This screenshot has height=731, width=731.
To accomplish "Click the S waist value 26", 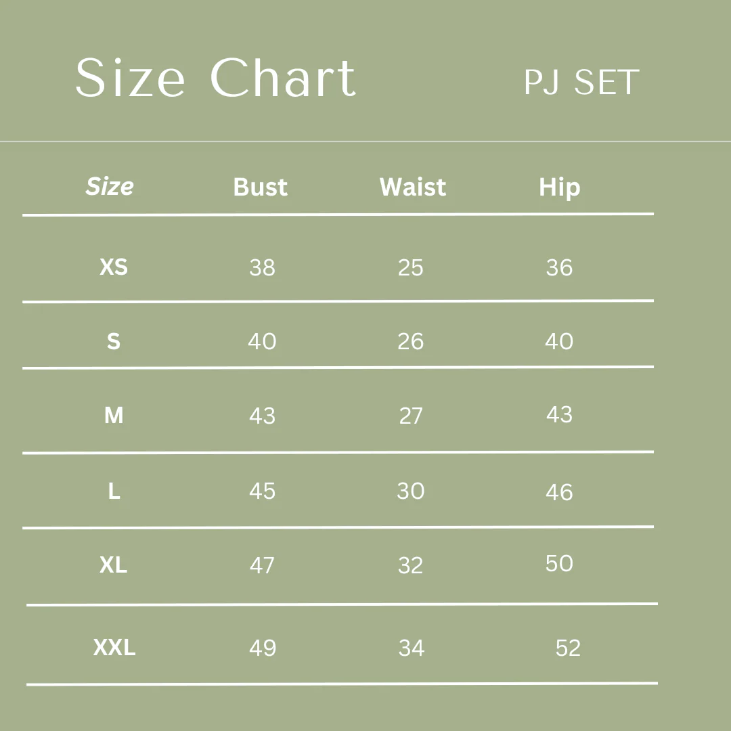I will pos(411,342).
